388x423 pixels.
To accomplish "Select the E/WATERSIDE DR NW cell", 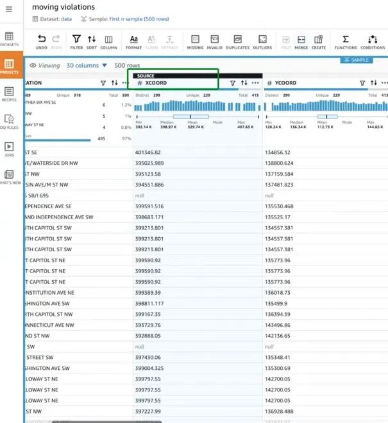I will 78,163.
